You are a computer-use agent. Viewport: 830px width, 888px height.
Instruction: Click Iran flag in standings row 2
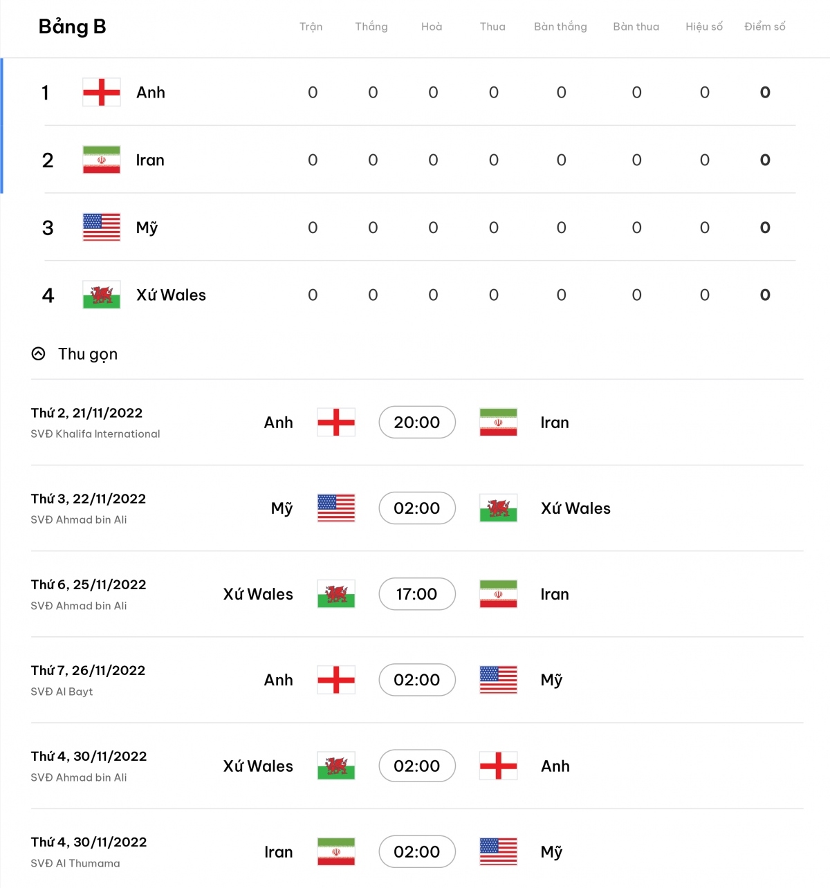[x=102, y=160]
